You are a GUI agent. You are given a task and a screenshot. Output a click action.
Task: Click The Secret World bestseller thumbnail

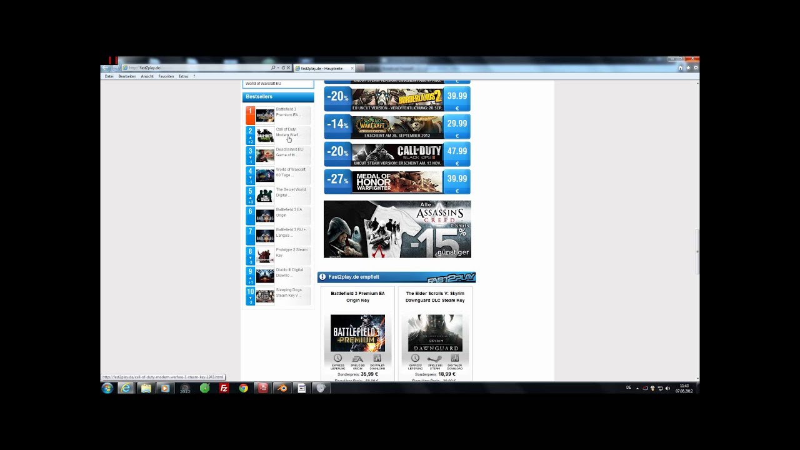pos(265,196)
